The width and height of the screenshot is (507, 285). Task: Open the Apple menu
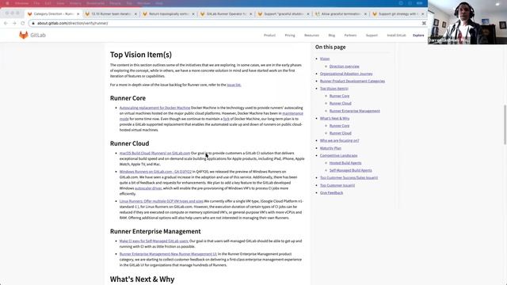tap(7, 3)
